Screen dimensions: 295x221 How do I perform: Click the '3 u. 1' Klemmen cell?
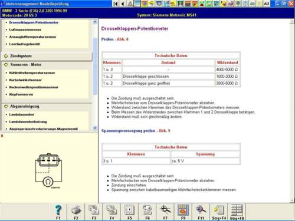click(x=136, y=161)
